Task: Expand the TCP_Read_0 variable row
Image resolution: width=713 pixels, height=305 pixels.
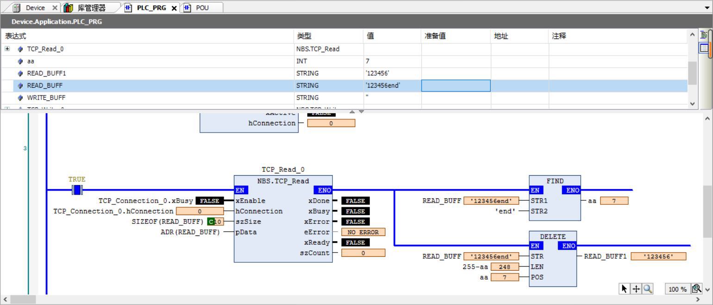Action: tap(7, 49)
